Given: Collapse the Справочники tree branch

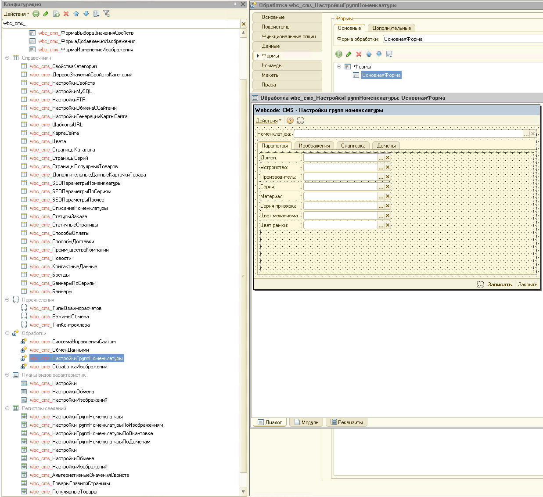Looking at the screenshot, I should point(7,58).
